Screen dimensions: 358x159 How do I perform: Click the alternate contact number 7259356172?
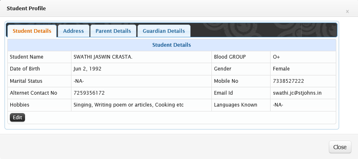(89, 93)
